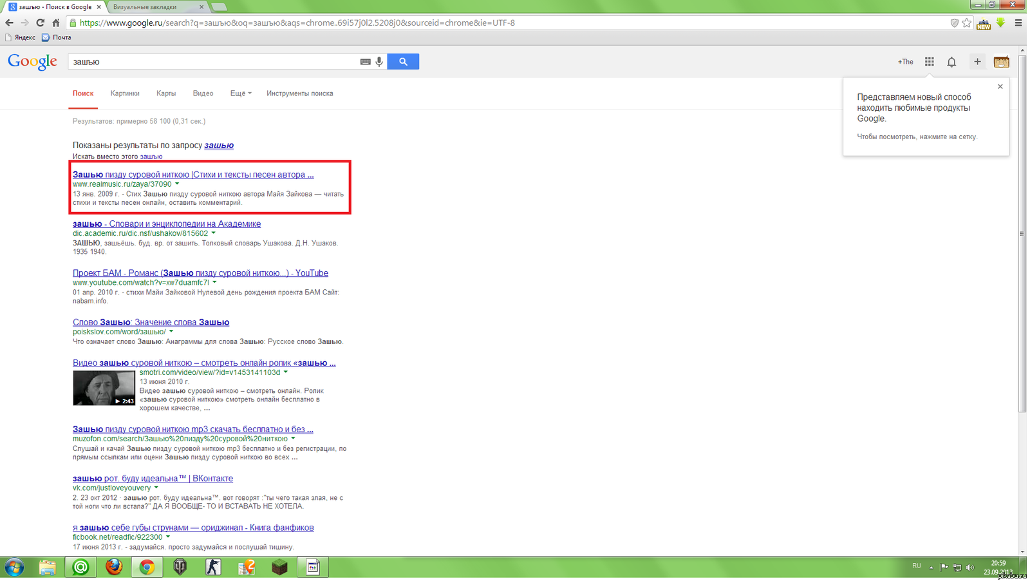Open Windows Explorer from taskbar
This screenshot has height=583, width=1030.
[x=48, y=568]
